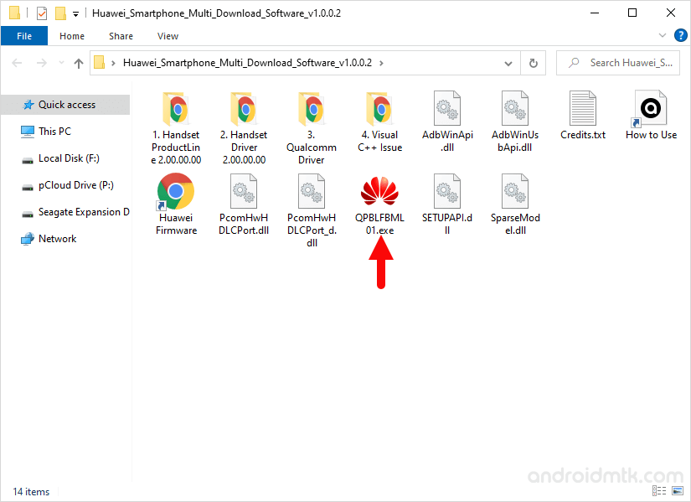Open the 2. Handset Driver 2.00.00.00 folder
The width and height of the screenshot is (691, 502).
tap(244, 128)
